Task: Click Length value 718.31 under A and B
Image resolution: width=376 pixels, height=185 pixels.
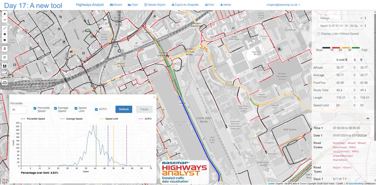Action: coord(341,97)
